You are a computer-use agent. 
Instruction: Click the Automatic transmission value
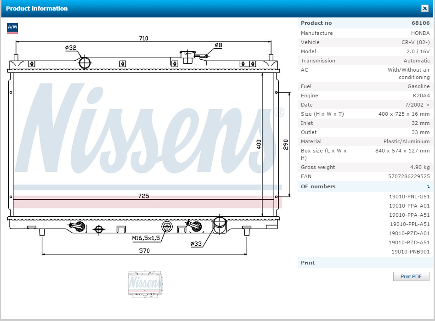417,61
